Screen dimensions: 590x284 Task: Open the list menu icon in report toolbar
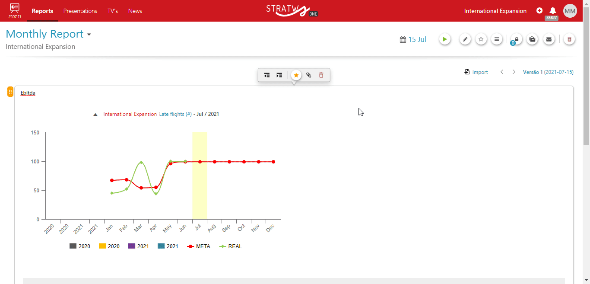click(x=497, y=39)
